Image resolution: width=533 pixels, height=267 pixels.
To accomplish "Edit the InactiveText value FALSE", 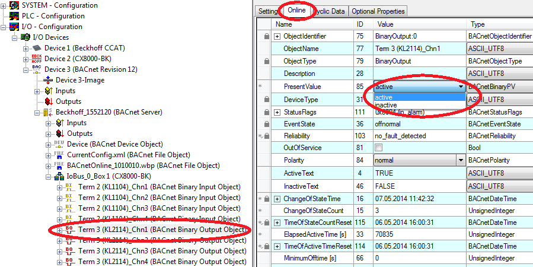I will pos(420,186).
